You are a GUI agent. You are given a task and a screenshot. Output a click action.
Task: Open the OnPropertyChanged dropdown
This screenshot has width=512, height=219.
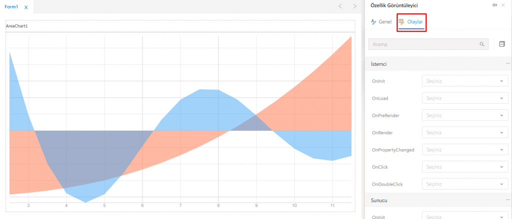tap(465, 150)
